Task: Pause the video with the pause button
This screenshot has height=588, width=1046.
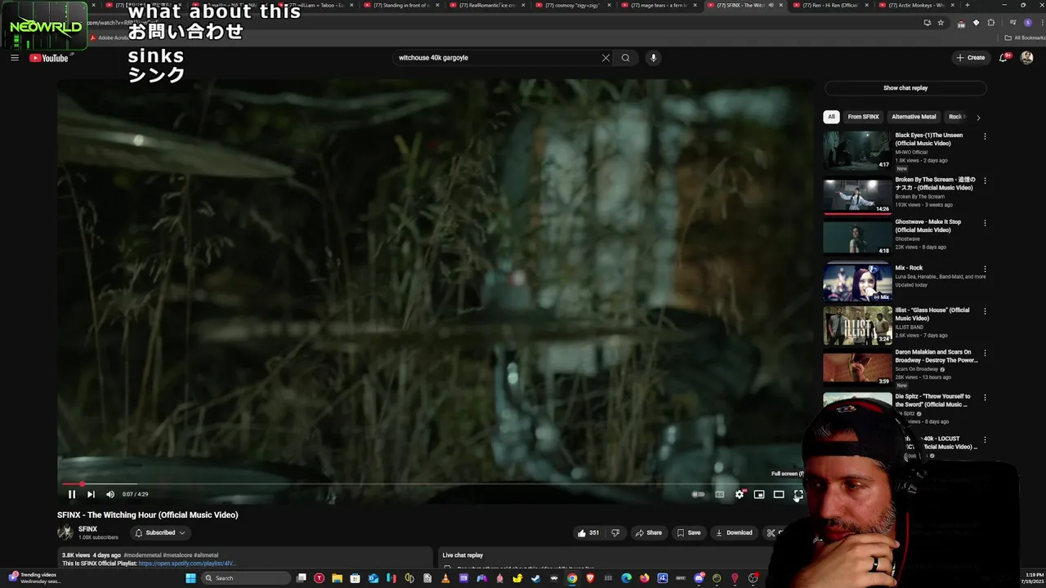Action: tap(71, 494)
